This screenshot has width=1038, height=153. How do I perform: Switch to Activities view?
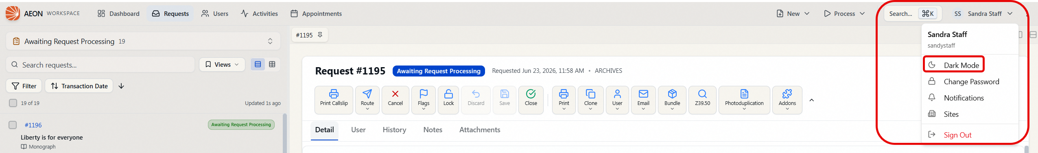click(x=259, y=13)
